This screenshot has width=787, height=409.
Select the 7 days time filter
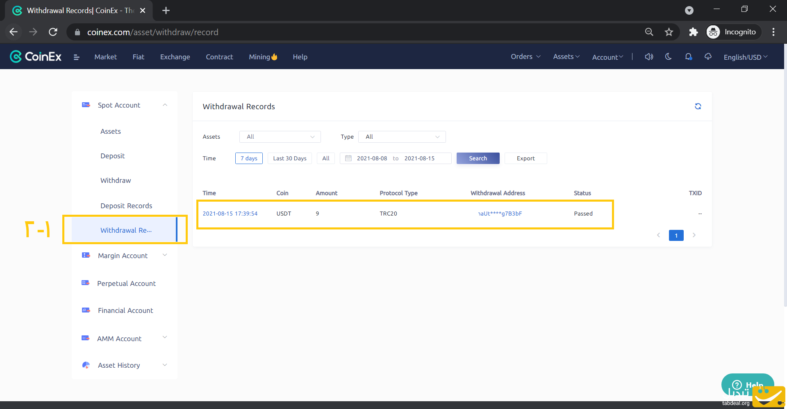click(x=249, y=158)
